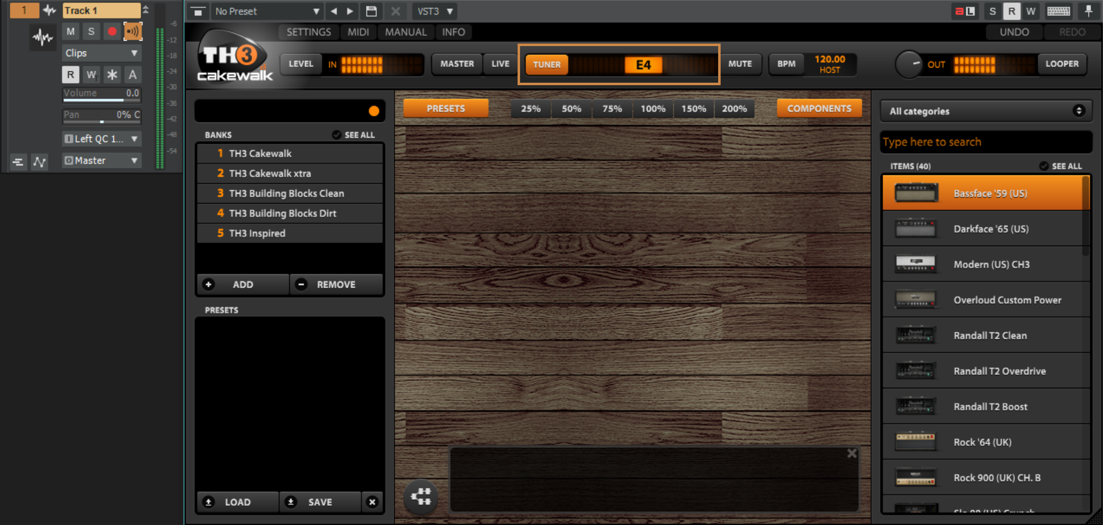
Task: Open the LOOPER
Action: tap(1062, 64)
